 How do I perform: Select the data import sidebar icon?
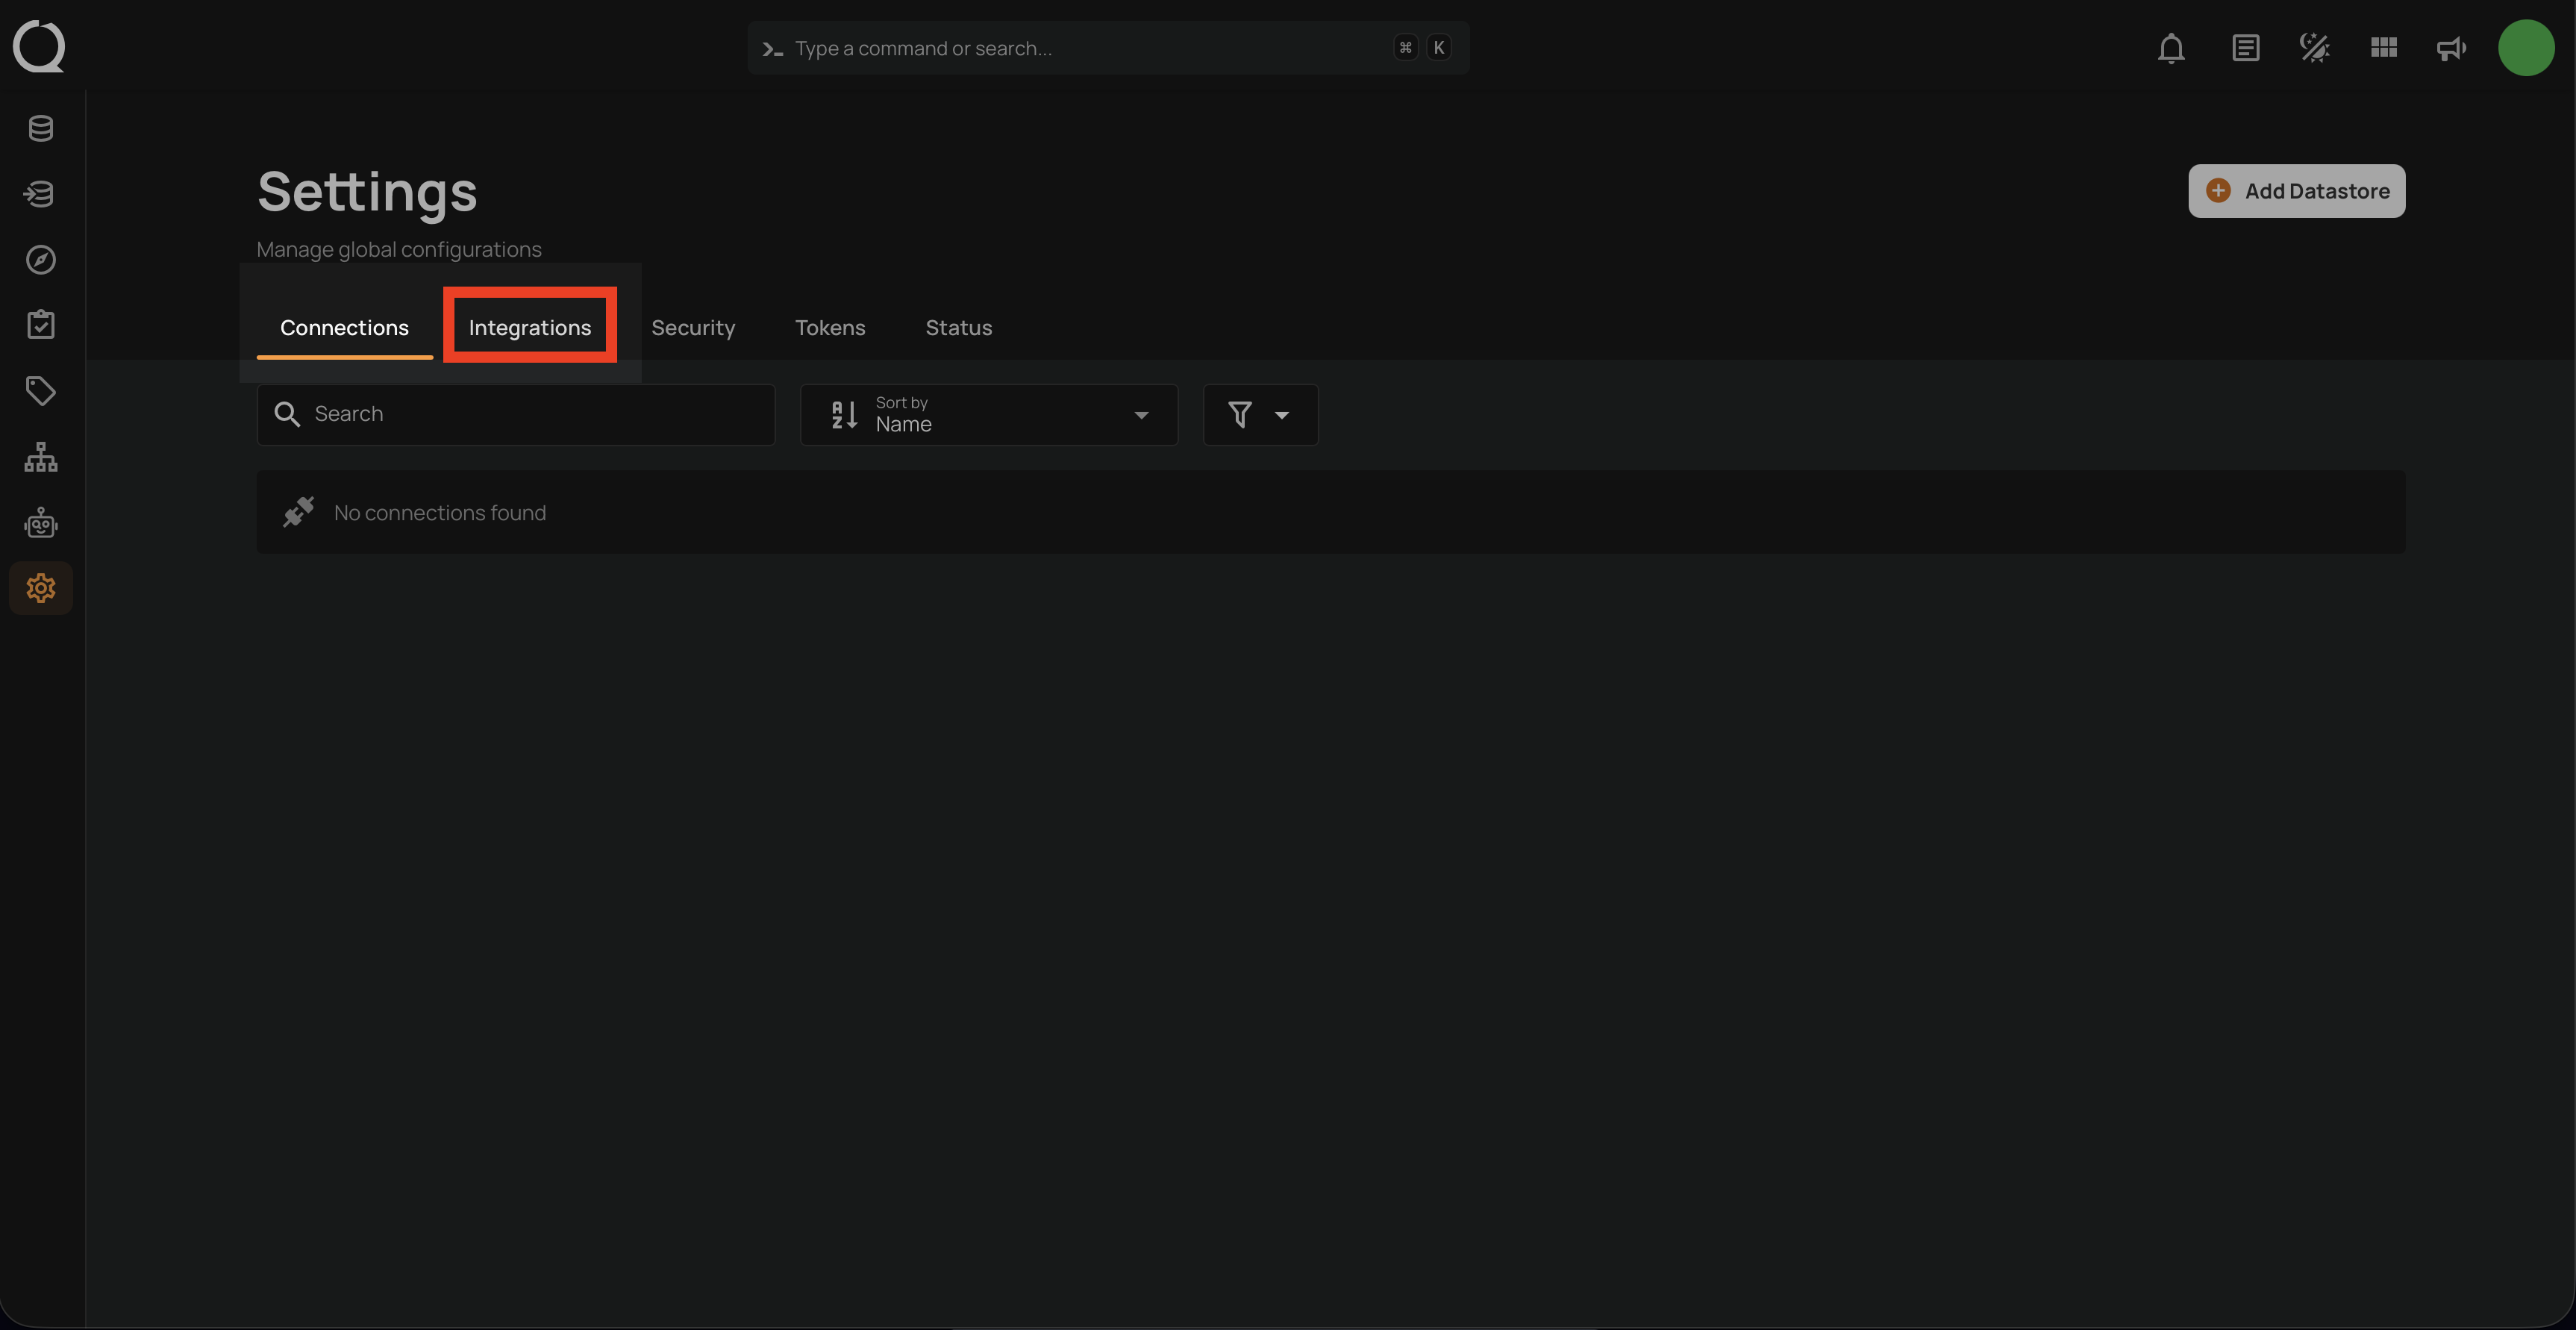click(x=40, y=194)
